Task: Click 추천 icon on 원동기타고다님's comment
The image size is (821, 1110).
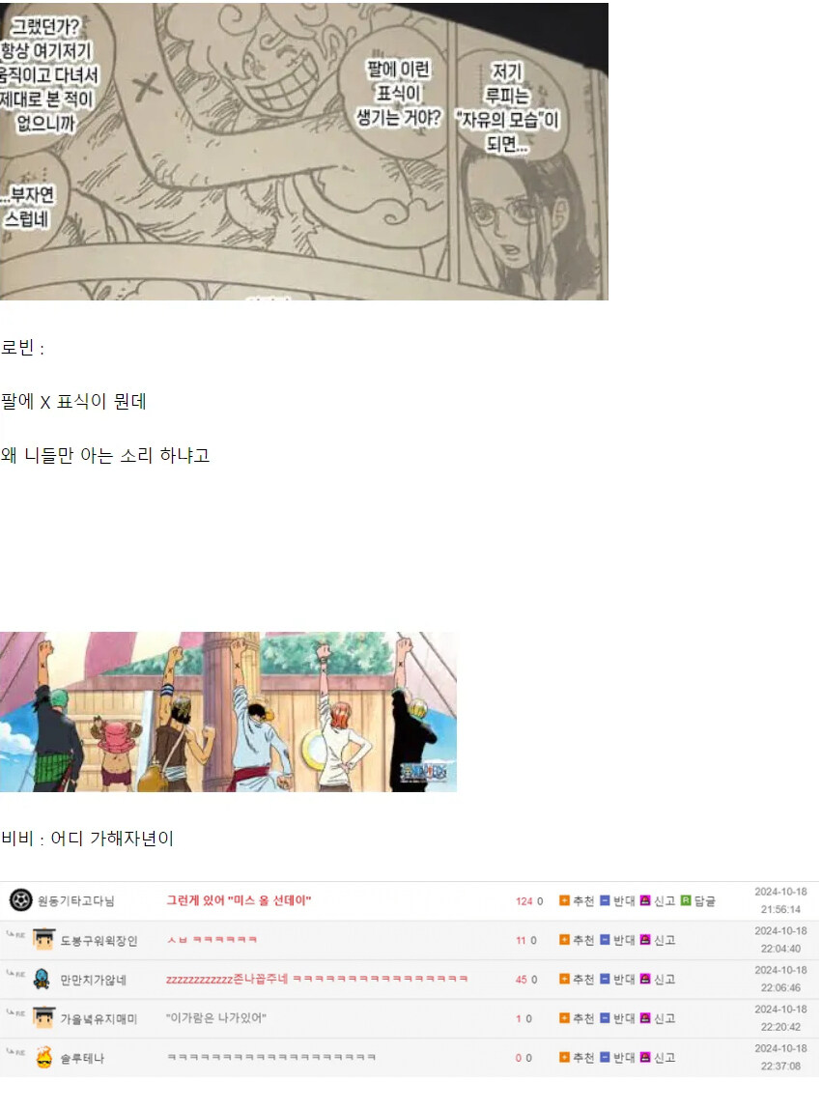Action: click(576, 900)
